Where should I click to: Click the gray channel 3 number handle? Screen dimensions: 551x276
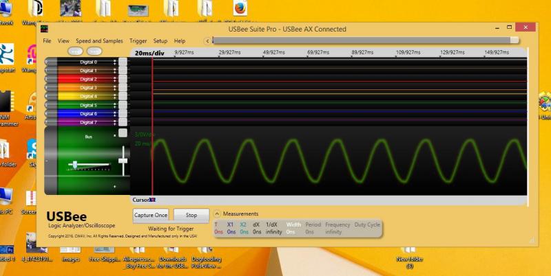pos(50,88)
